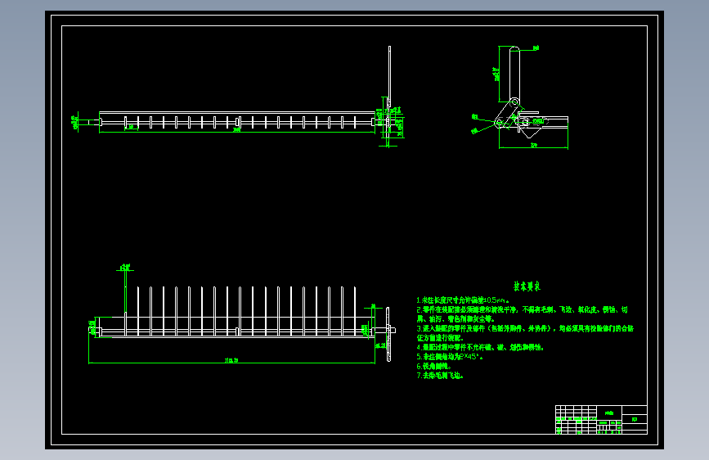
Task: Select technical note 6 锐角倒钝
Action: (x=433, y=366)
